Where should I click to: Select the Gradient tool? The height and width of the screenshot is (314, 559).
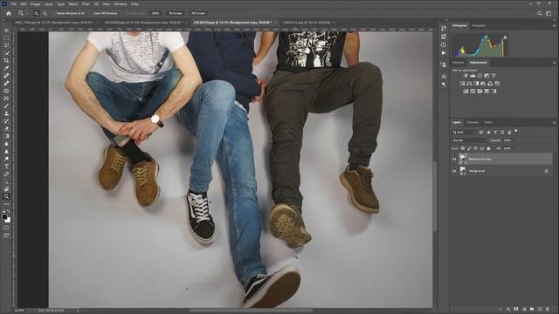(x=6, y=136)
